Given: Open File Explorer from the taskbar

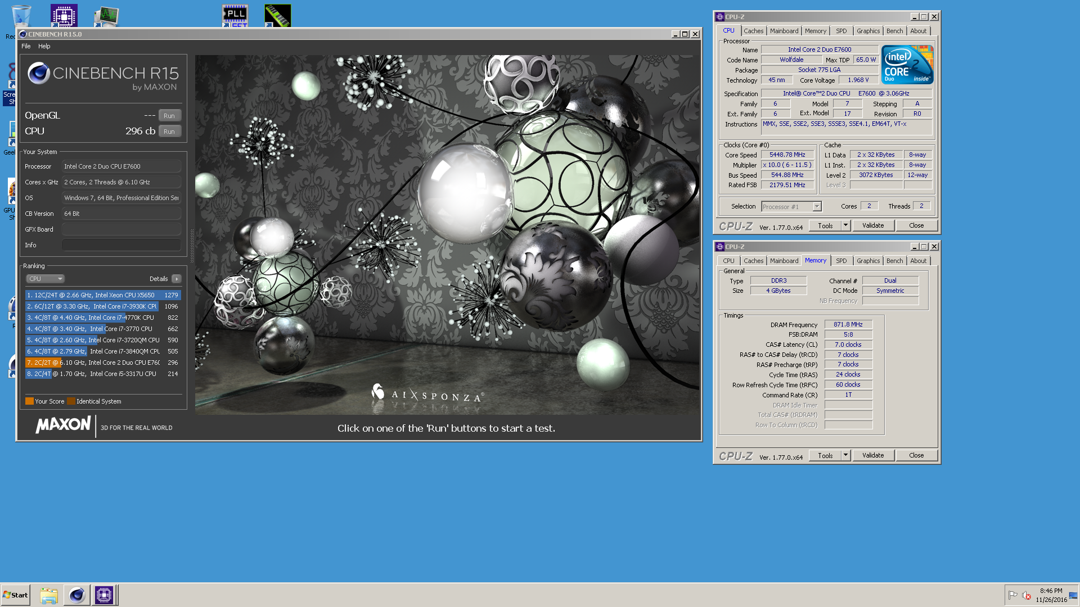Looking at the screenshot, I should (x=49, y=595).
